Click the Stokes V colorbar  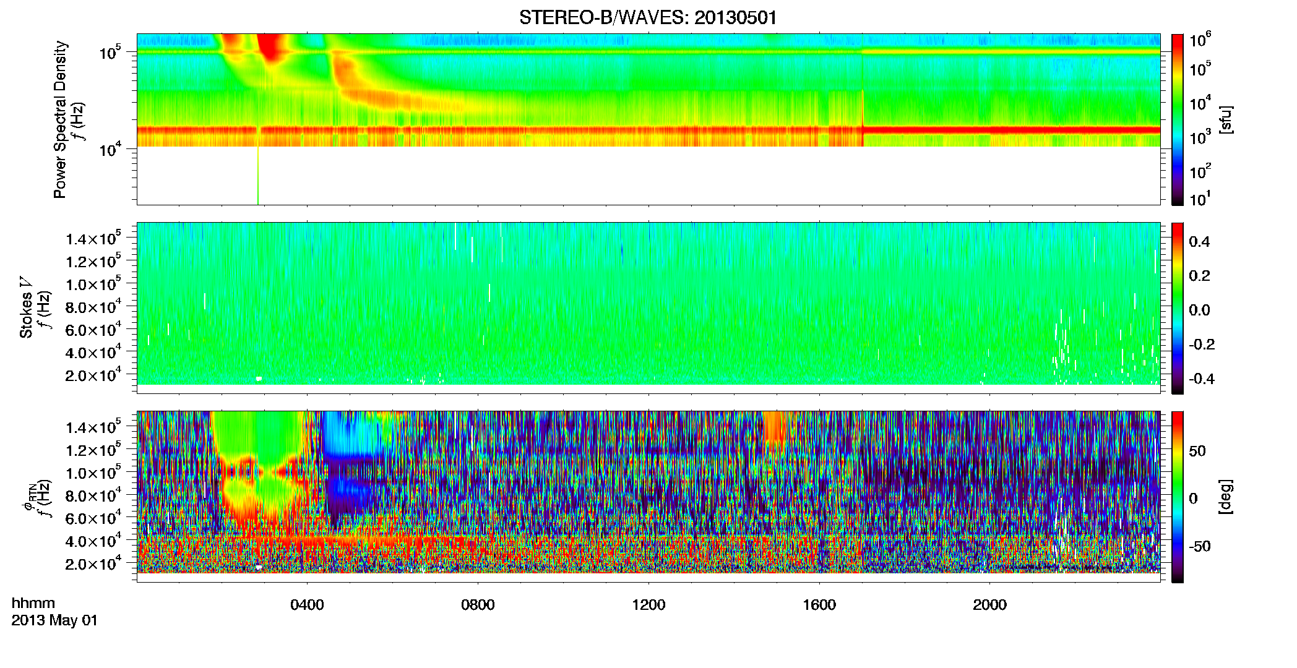(1178, 308)
